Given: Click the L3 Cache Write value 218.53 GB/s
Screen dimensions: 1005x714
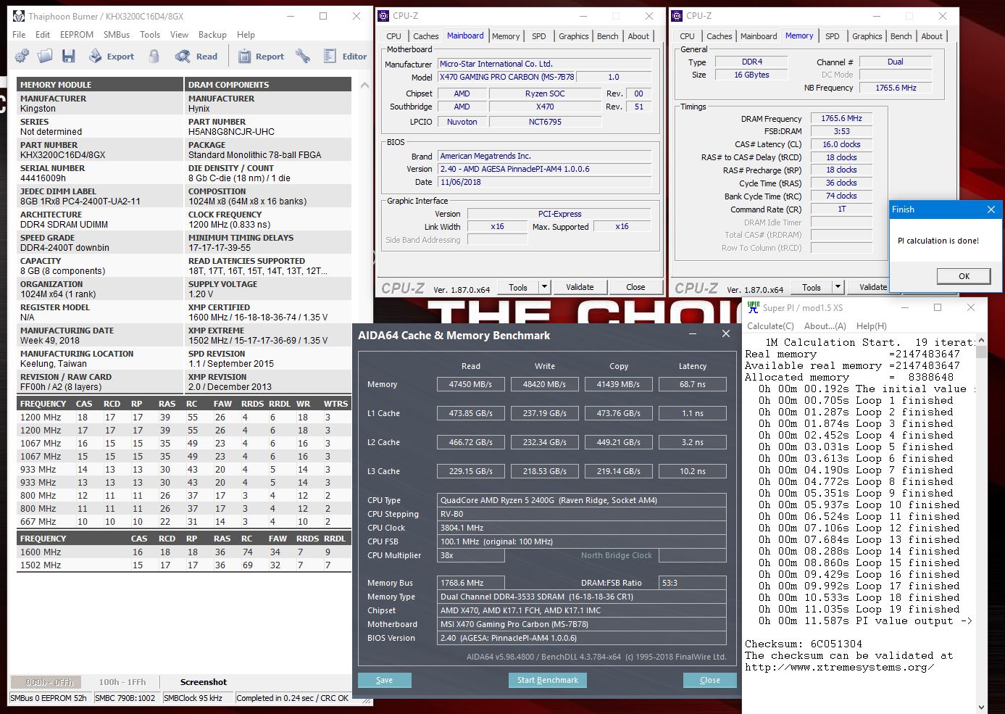Looking at the screenshot, I should [x=544, y=471].
